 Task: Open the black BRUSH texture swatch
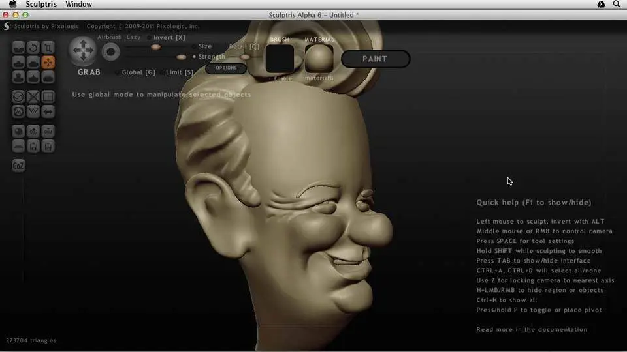280,59
